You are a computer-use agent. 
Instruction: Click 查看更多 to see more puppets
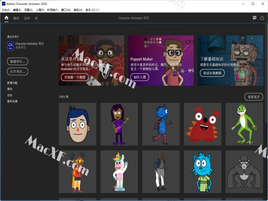point(254,96)
